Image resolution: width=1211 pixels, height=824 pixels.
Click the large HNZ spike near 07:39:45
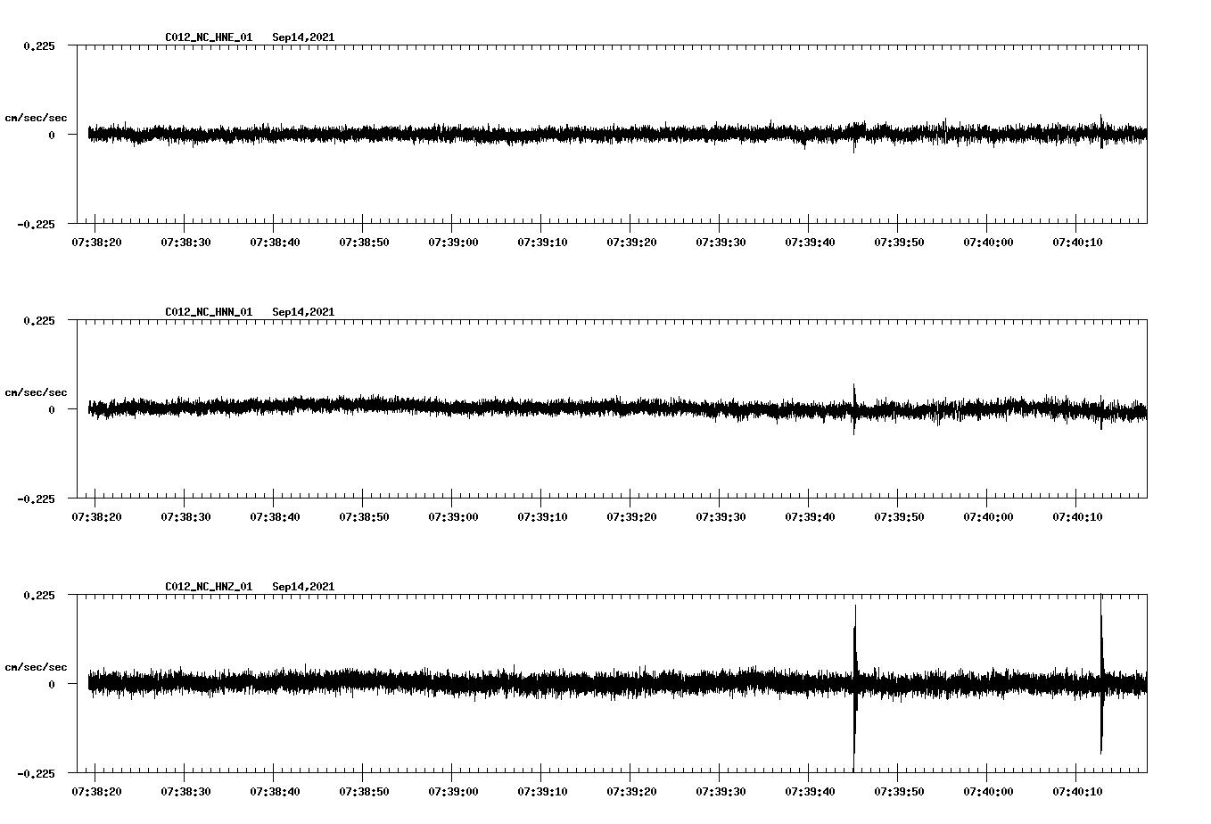[x=854, y=687]
